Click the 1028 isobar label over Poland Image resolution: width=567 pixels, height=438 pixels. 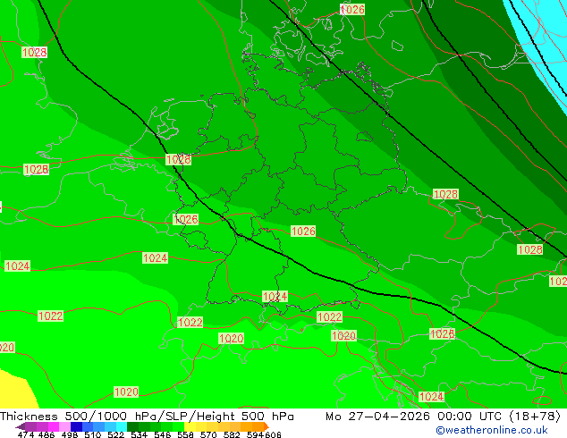(446, 195)
